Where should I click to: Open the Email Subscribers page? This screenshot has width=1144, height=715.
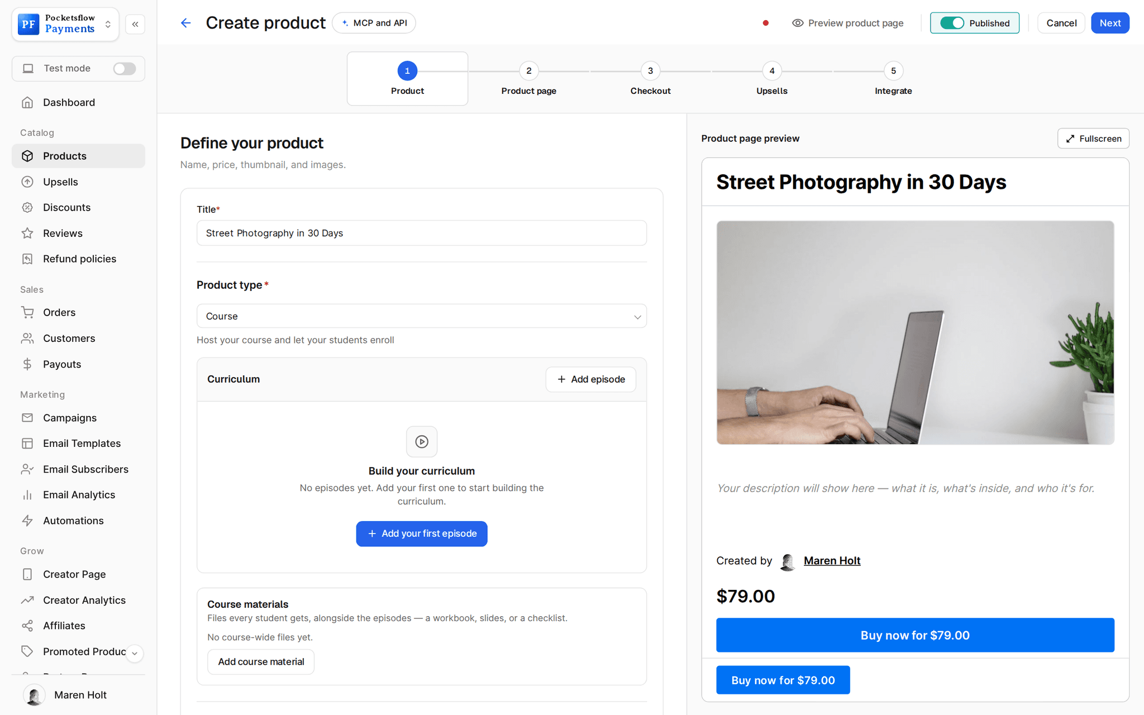click(78, 469)
